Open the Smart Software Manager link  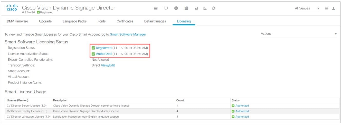[x=128, y=34]
